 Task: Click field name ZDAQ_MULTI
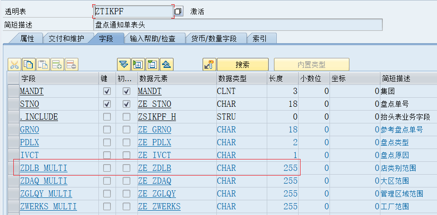(43, 181)
